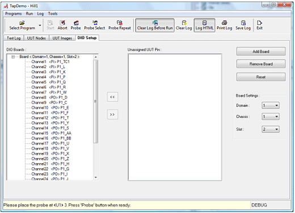Image resolution: width=295 pixels, height=213 pixels.
Task: Click the Reset button
Action: click(261, 77)
